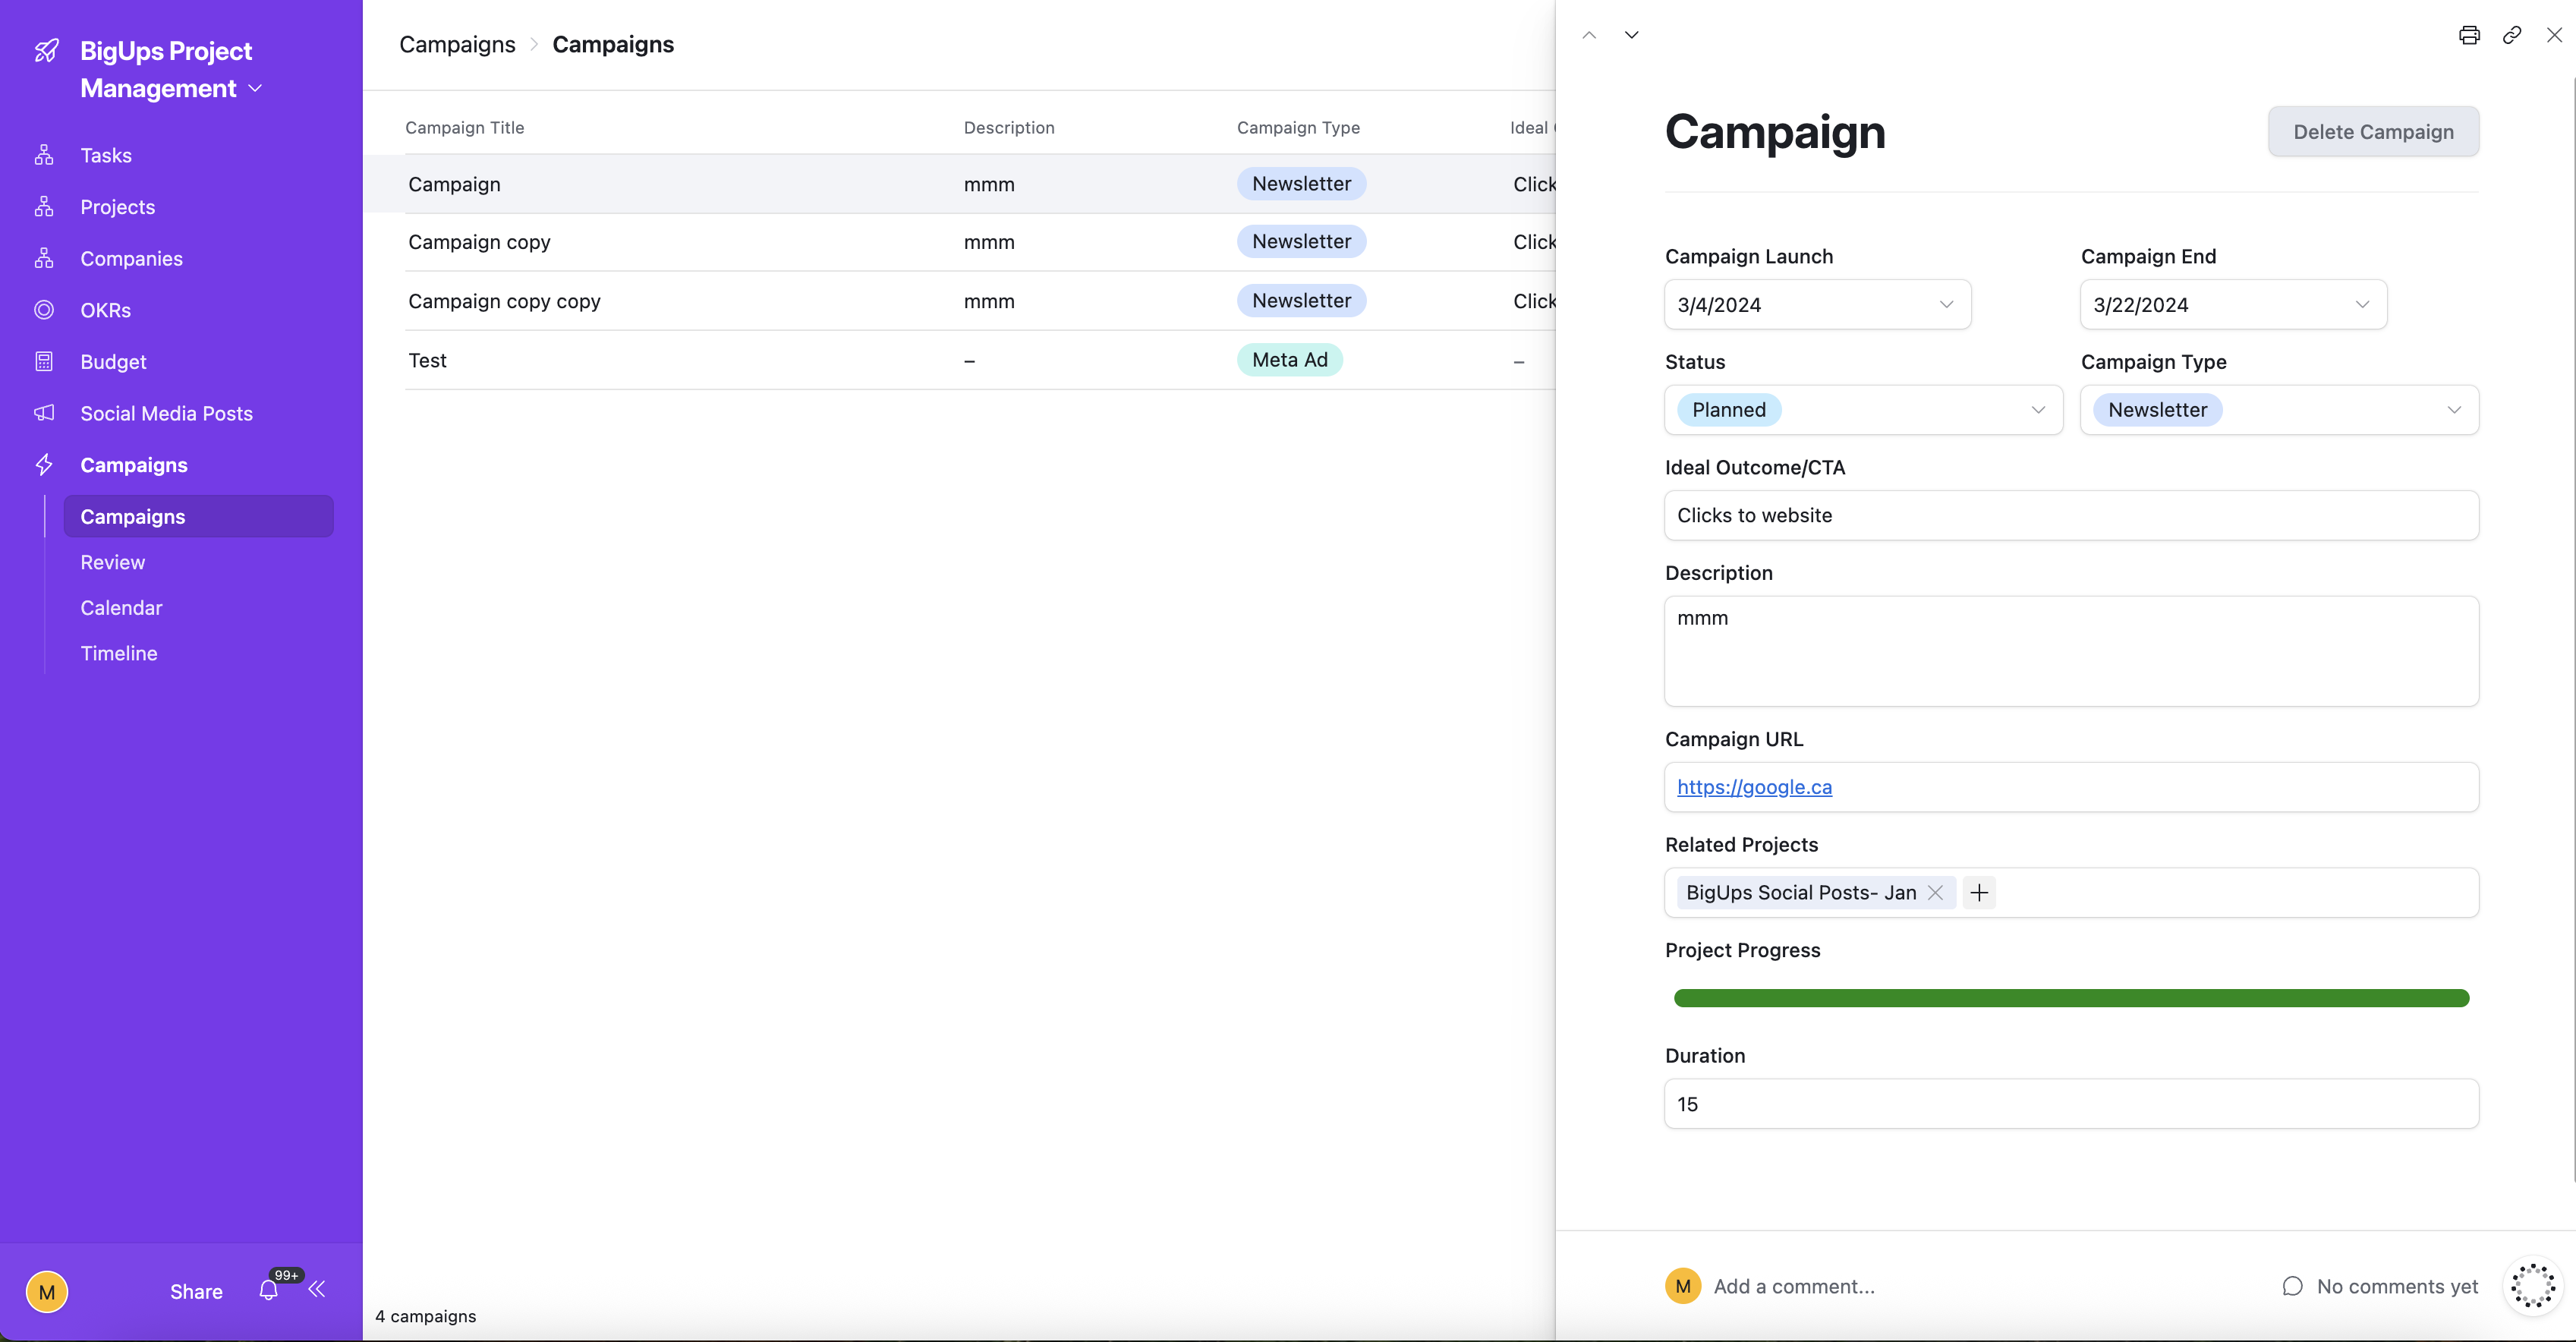Click the Projects sidebar icon
Viewport: 2576px width, 1342px height.
44,207
